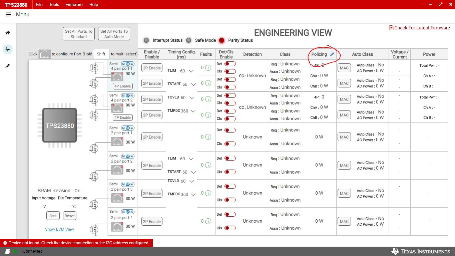Open fault info icon for 2 pair port 4

(x=208, y=221)
